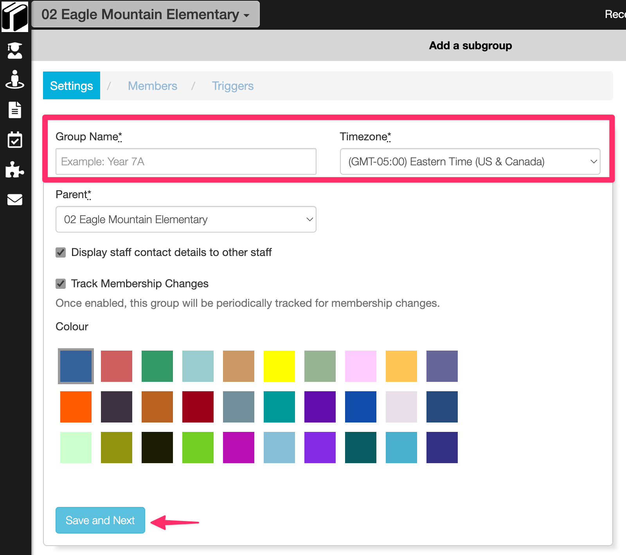The image size is (626, 555).
Task: Pick the coral red colour swatch
Action: [117, 366]
